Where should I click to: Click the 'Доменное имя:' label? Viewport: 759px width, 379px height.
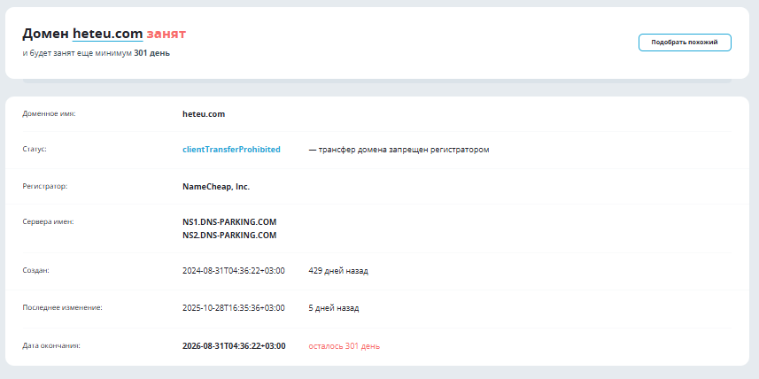click(49, 113)
